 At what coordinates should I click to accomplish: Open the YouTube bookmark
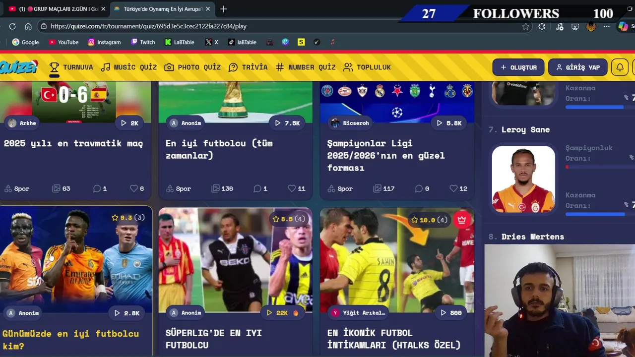click(63, 42)
